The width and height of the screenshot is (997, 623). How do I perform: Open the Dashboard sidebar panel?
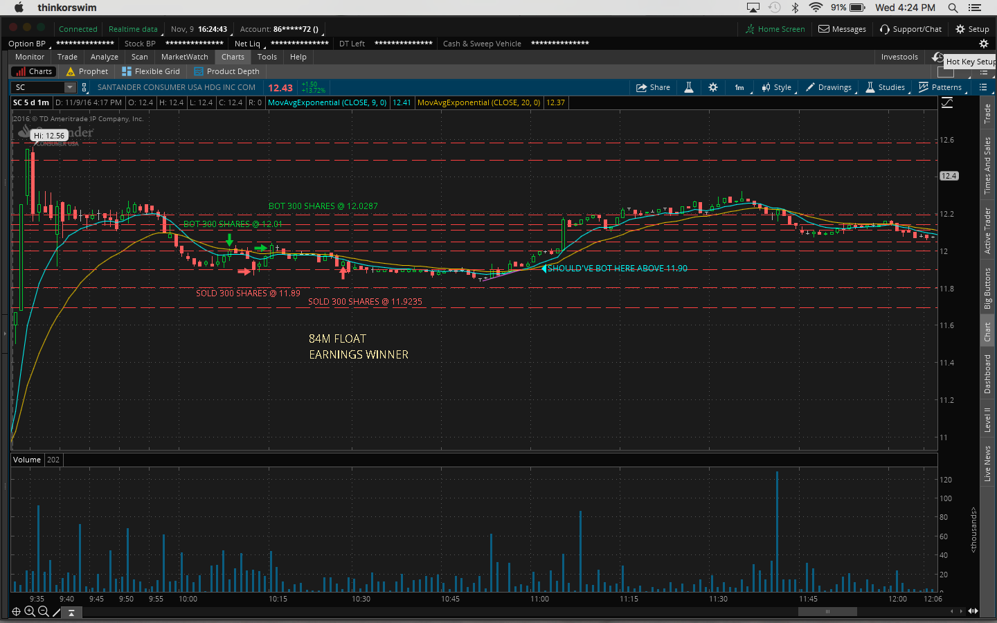tap(987, 374)
